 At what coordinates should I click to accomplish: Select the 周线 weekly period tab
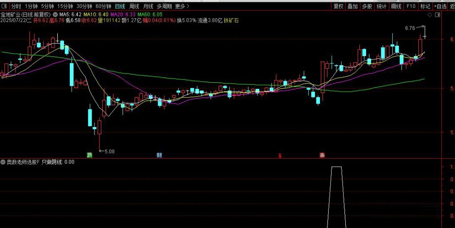134,6
